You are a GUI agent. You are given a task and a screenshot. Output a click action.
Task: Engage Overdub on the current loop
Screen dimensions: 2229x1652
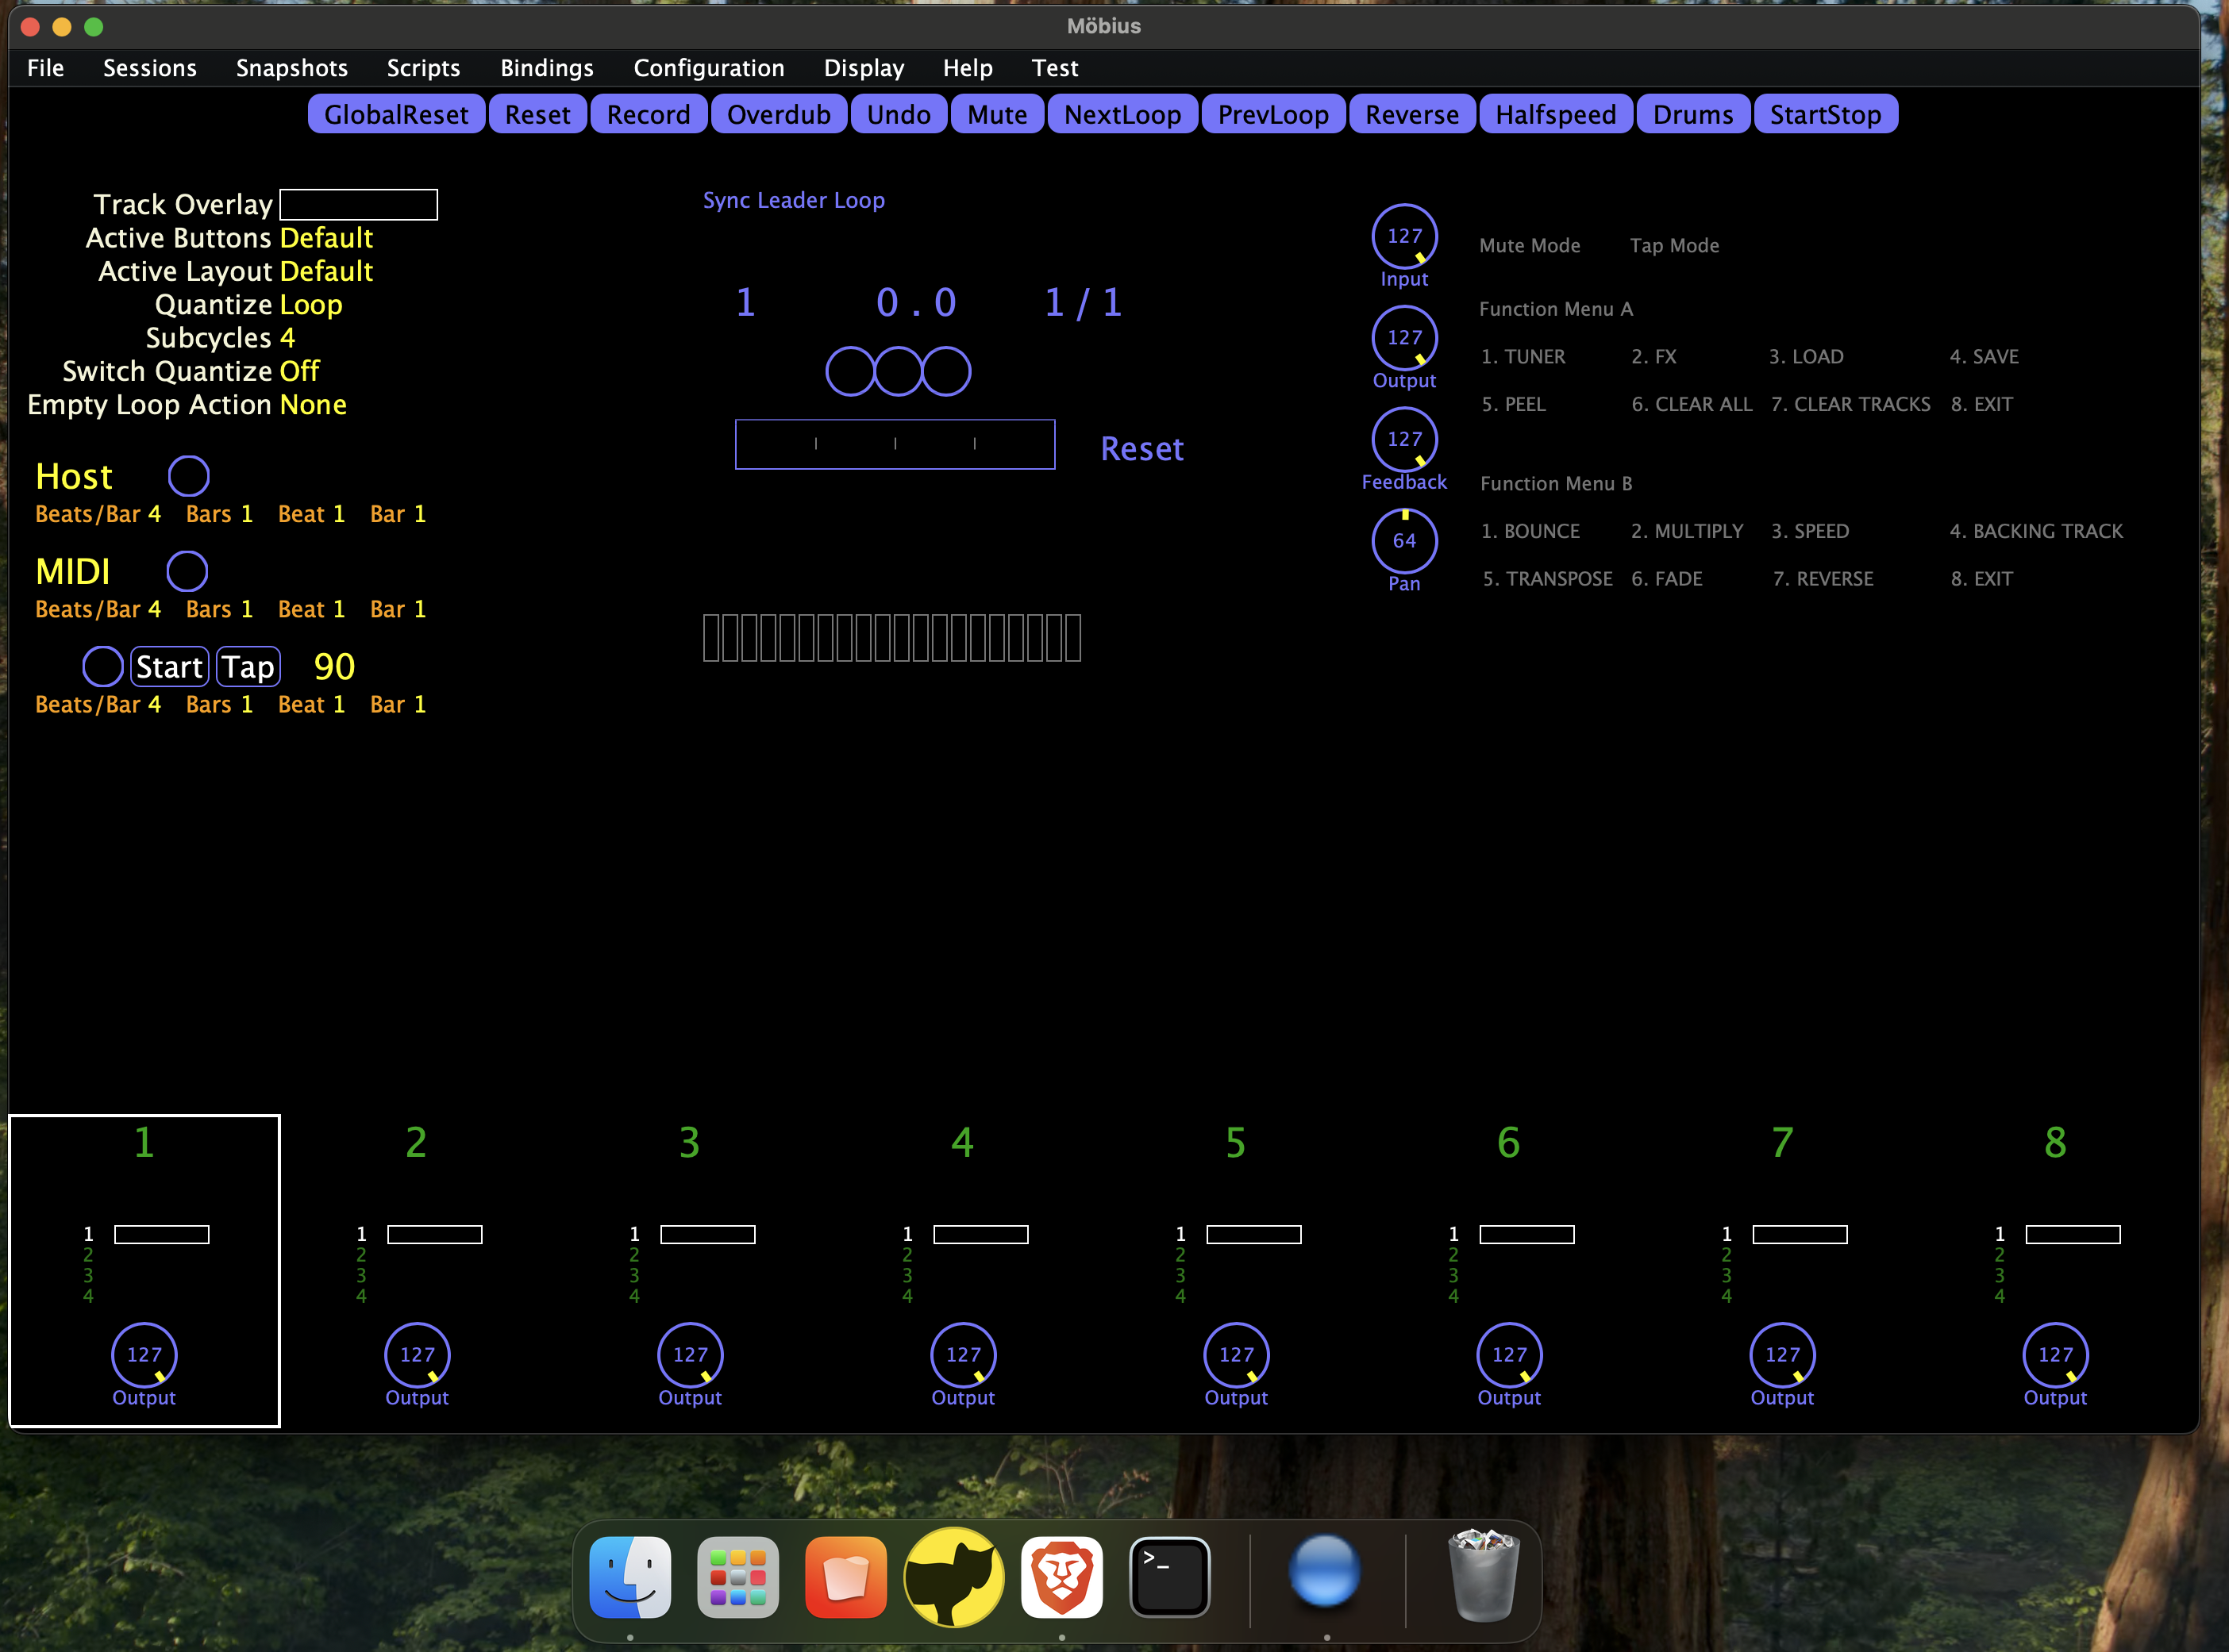click(x=780, y=113)
